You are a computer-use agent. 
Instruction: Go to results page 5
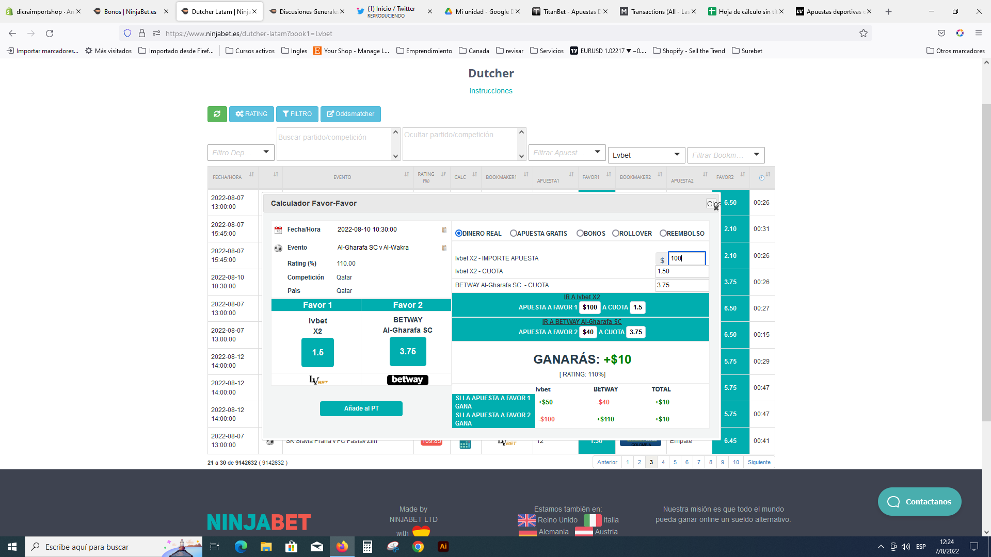click(x=675, y=463)
